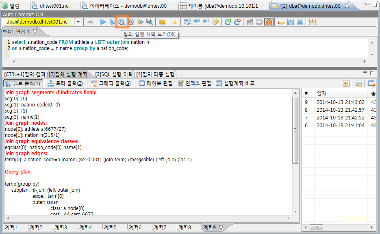Click the save file icon on toolbar
Image resolution: width=380 pixels, height=234 pixels.
click(x=290, y=22)
